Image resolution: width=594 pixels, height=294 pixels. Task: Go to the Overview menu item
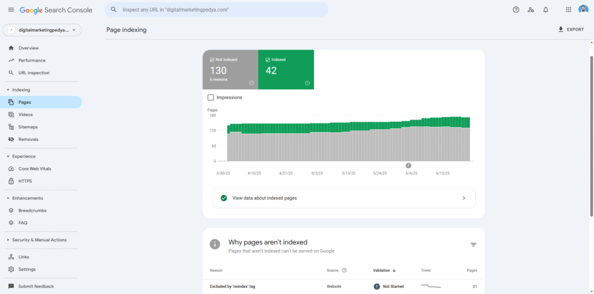pyautogui.click(x=41, y=48)
